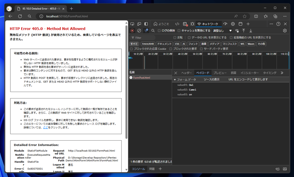This screenshot has height=177, width=294.
Task: Filter requests by Fetch/XHR
Action: pyautogui.click(x=148, y=44)
